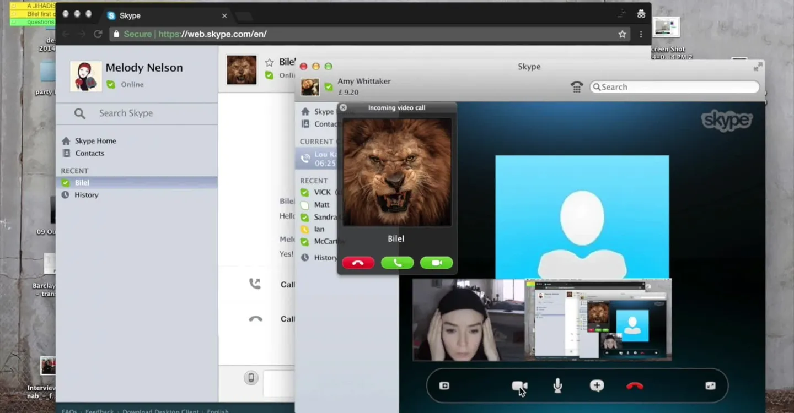Select Sandra in the Recent contacts list

[x=325, y=217]
